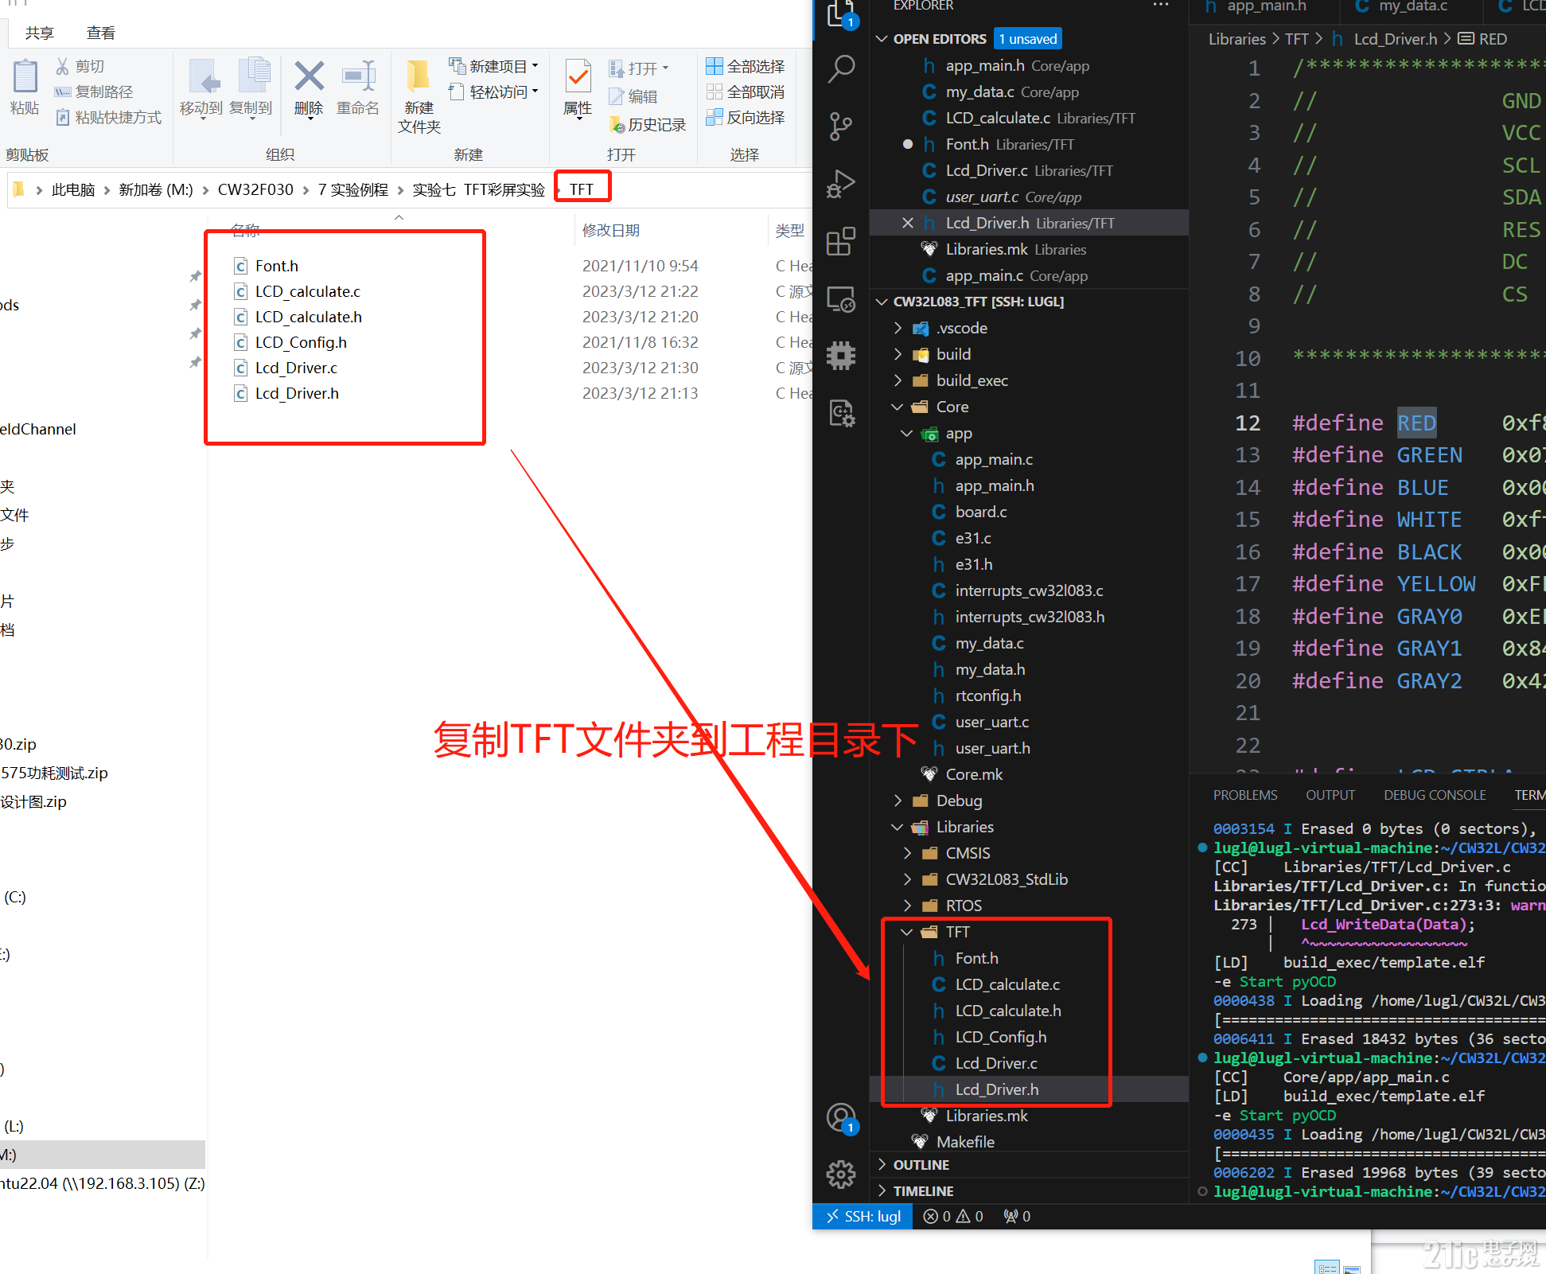Open Manage gear in VS Code
The image size is (1546, 1274).
click(x=841, y=1175)
